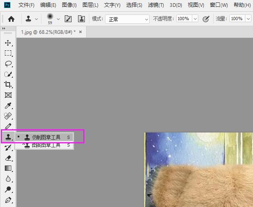Select the Lasso tool

coord(8,64)
